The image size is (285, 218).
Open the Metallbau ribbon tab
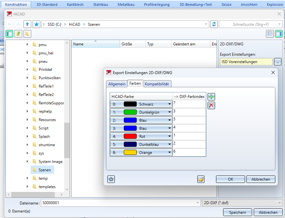point(126,5)
